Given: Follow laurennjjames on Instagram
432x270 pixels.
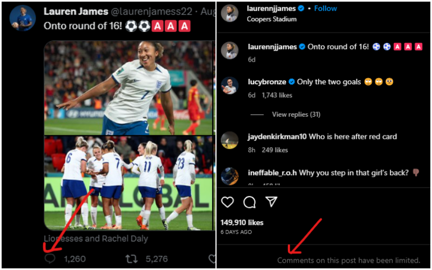Looking at the screenshot, I should coord(325,8).
